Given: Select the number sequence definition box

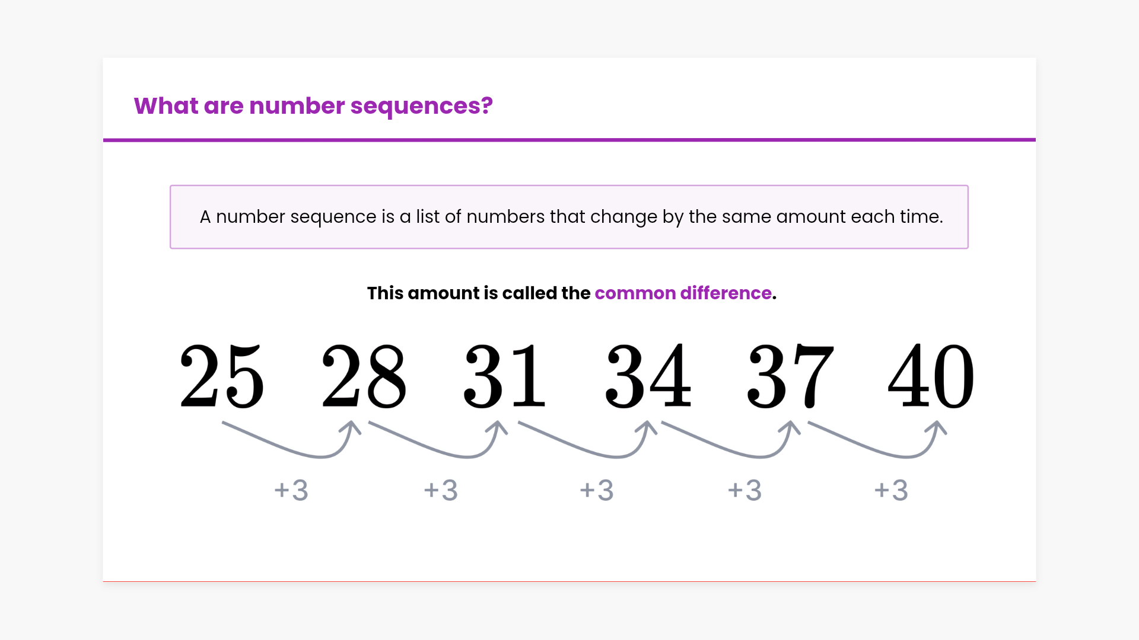Looking at the screenshot, I should 569,217.
